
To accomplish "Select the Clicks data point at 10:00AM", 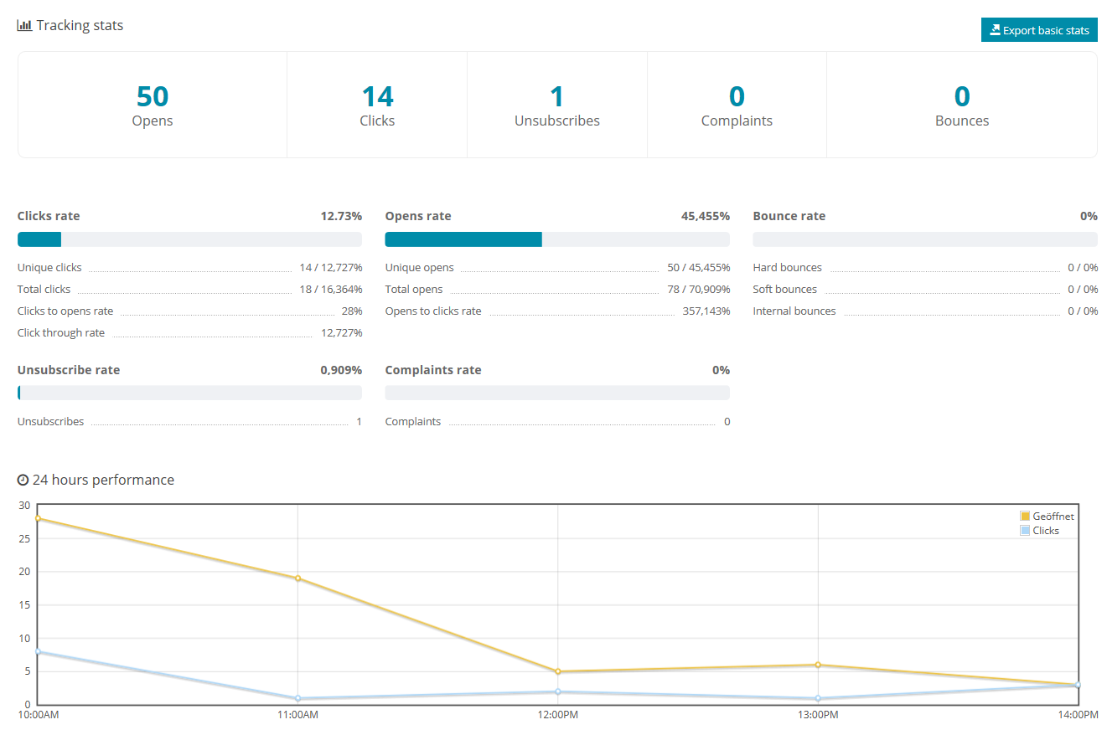I will [x=38, y=651].
